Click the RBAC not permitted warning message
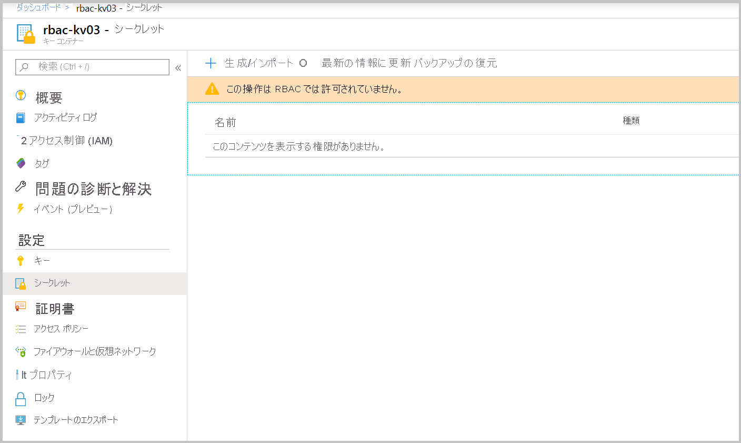This screenshot has height=443, width=741. pos(315,89)
